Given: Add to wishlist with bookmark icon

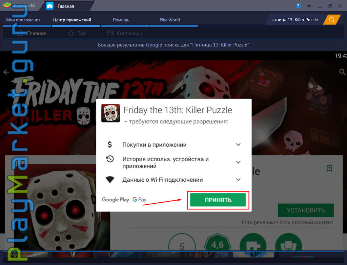Looking at the screenshot, I should (x=329, y=168).
